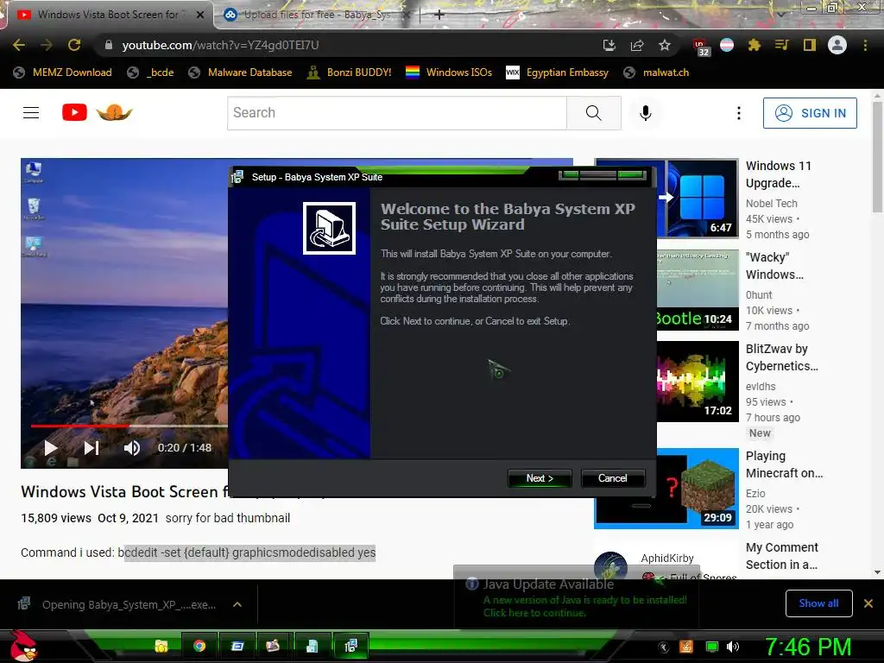
Task: Click the YouTube Search field
Action: [397, 113]
